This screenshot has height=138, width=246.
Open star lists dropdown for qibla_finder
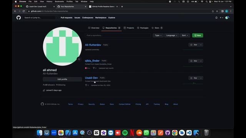pyautogui.click(x=201, y=61)
